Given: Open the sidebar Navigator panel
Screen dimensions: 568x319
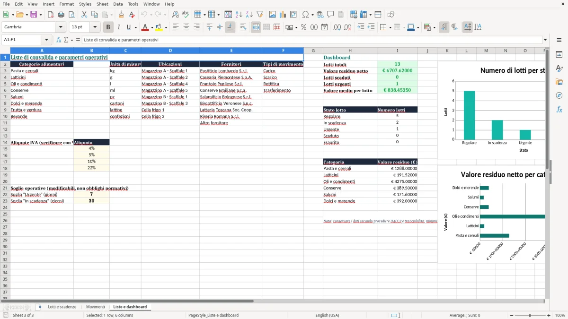Looking at the screenshot, I should click(x=559, y=95).
